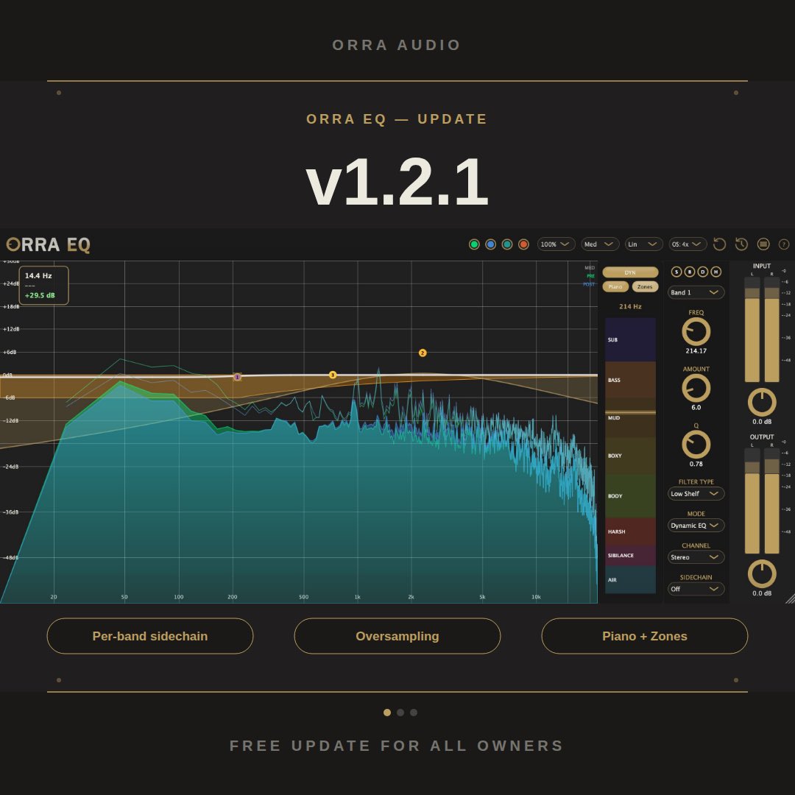This screenshot has height=795, width=795.
Task: Click the ORRA AUDIO header text
Action: coord(397,45)
